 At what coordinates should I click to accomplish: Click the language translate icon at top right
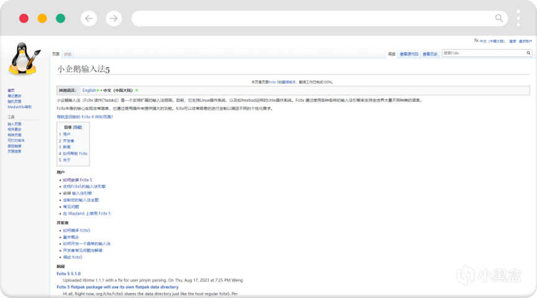pyautogui.click(x=476, y=41)
